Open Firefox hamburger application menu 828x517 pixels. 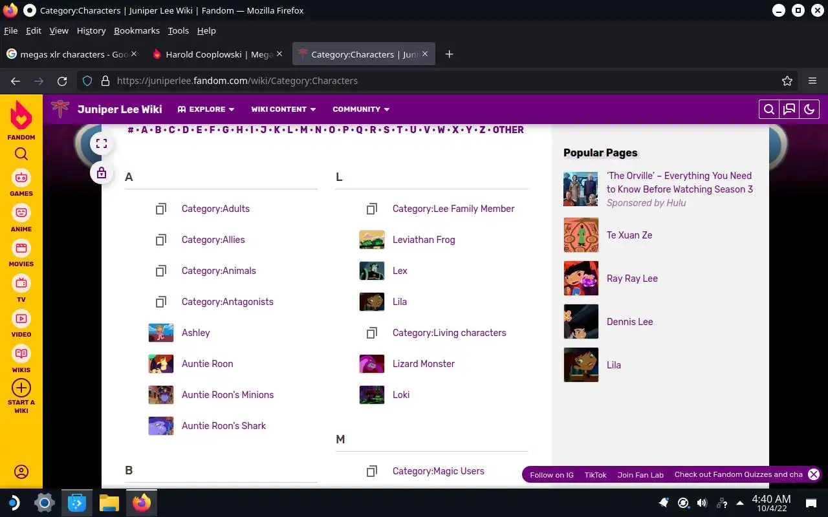(x=812, y=81)
